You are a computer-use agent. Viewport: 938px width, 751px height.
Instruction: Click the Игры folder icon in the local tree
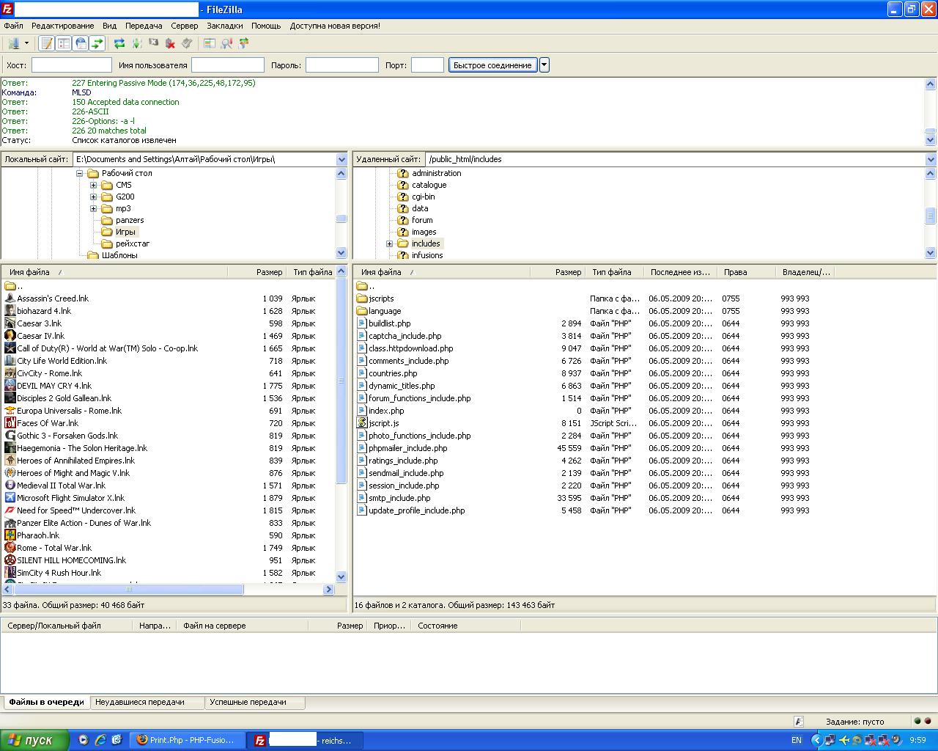click(x=107, y=232)
